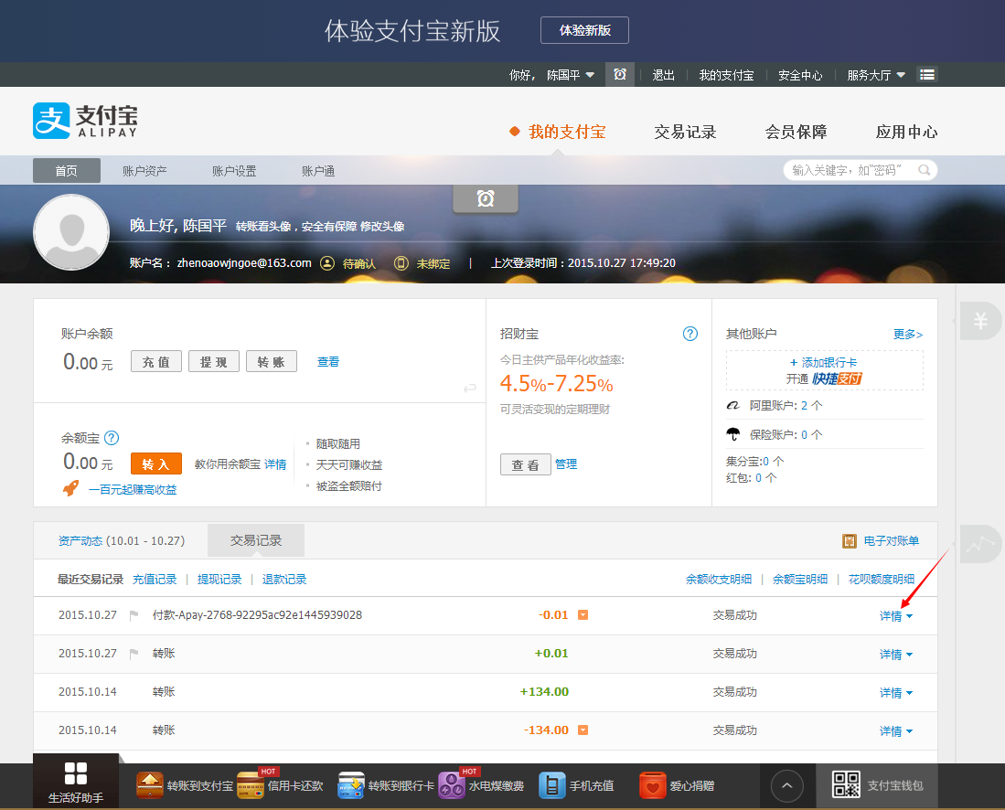The width and height of the screenshot is (1005, 810).
Task: Open the alarm clock icon in top bar
Action: point(620,74)
